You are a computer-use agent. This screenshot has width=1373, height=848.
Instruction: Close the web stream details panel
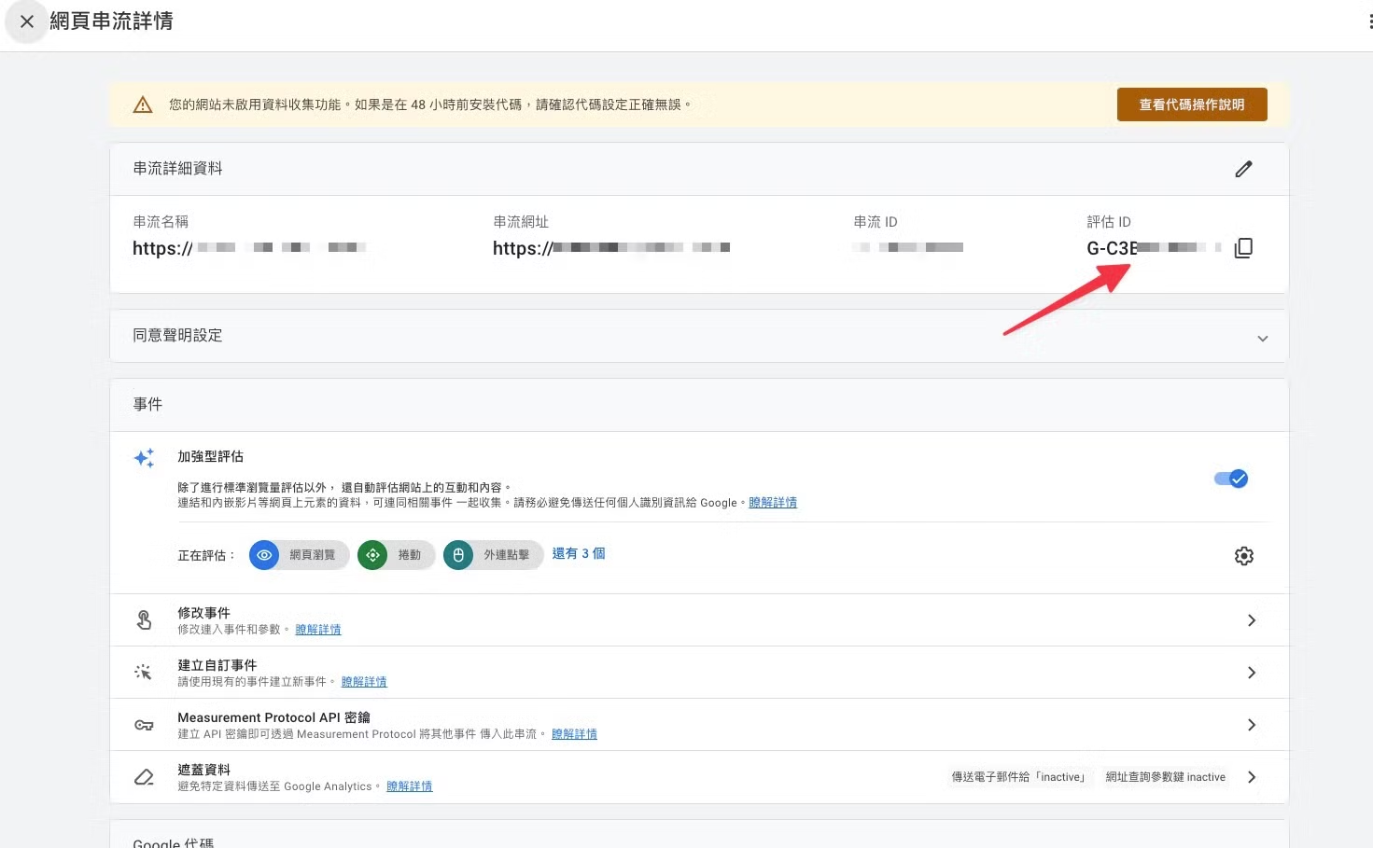coord(27,21)
